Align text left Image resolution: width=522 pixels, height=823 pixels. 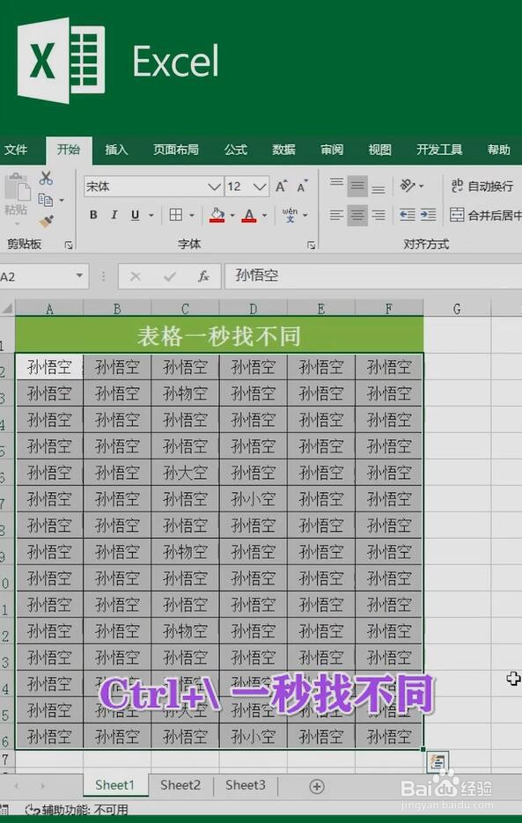336,215
